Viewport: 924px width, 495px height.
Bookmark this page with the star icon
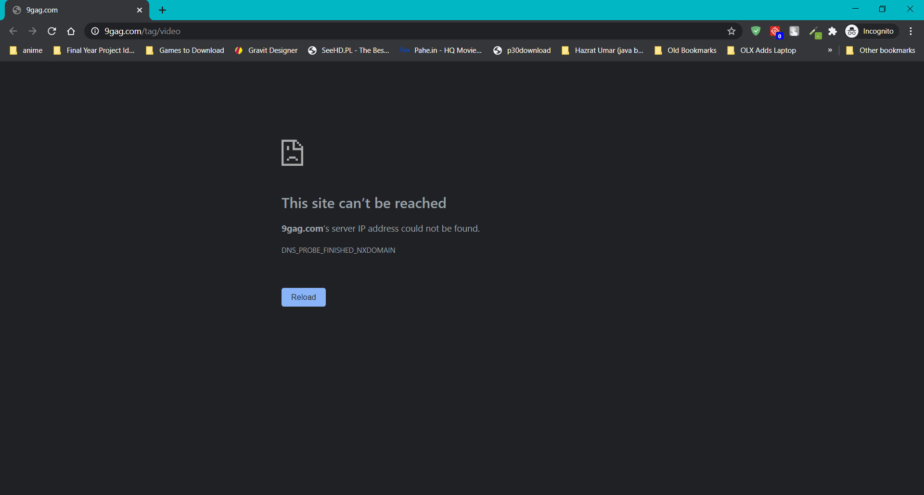point(731,31)
